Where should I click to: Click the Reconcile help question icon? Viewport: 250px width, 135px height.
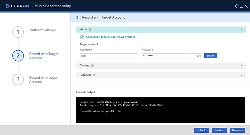95,75
